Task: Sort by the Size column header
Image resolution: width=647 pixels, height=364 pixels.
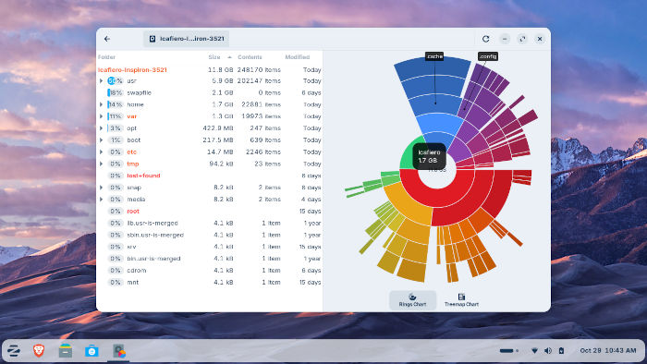Action: (214, 57)
